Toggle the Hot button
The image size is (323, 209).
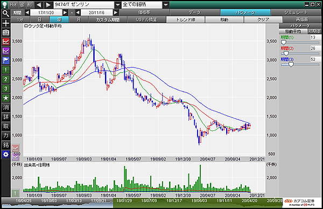click(13, 4)
